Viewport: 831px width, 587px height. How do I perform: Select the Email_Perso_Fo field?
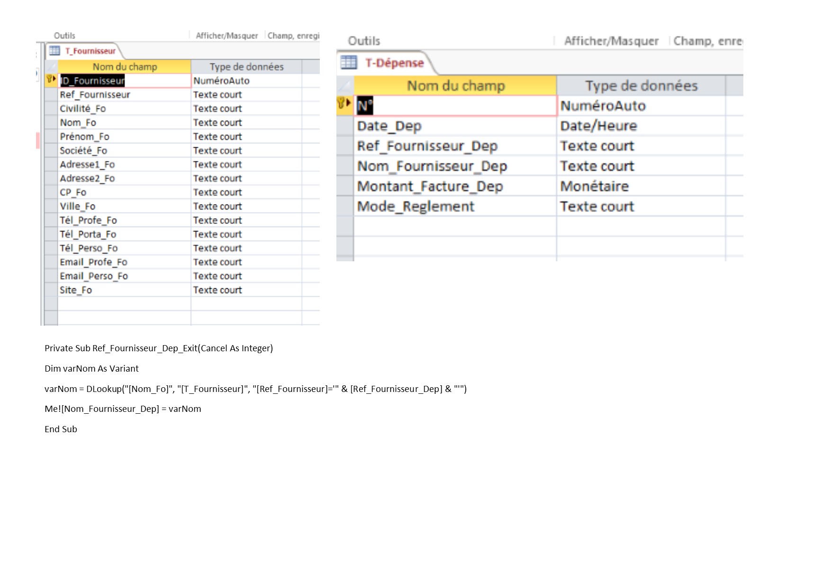pos(125,276)
